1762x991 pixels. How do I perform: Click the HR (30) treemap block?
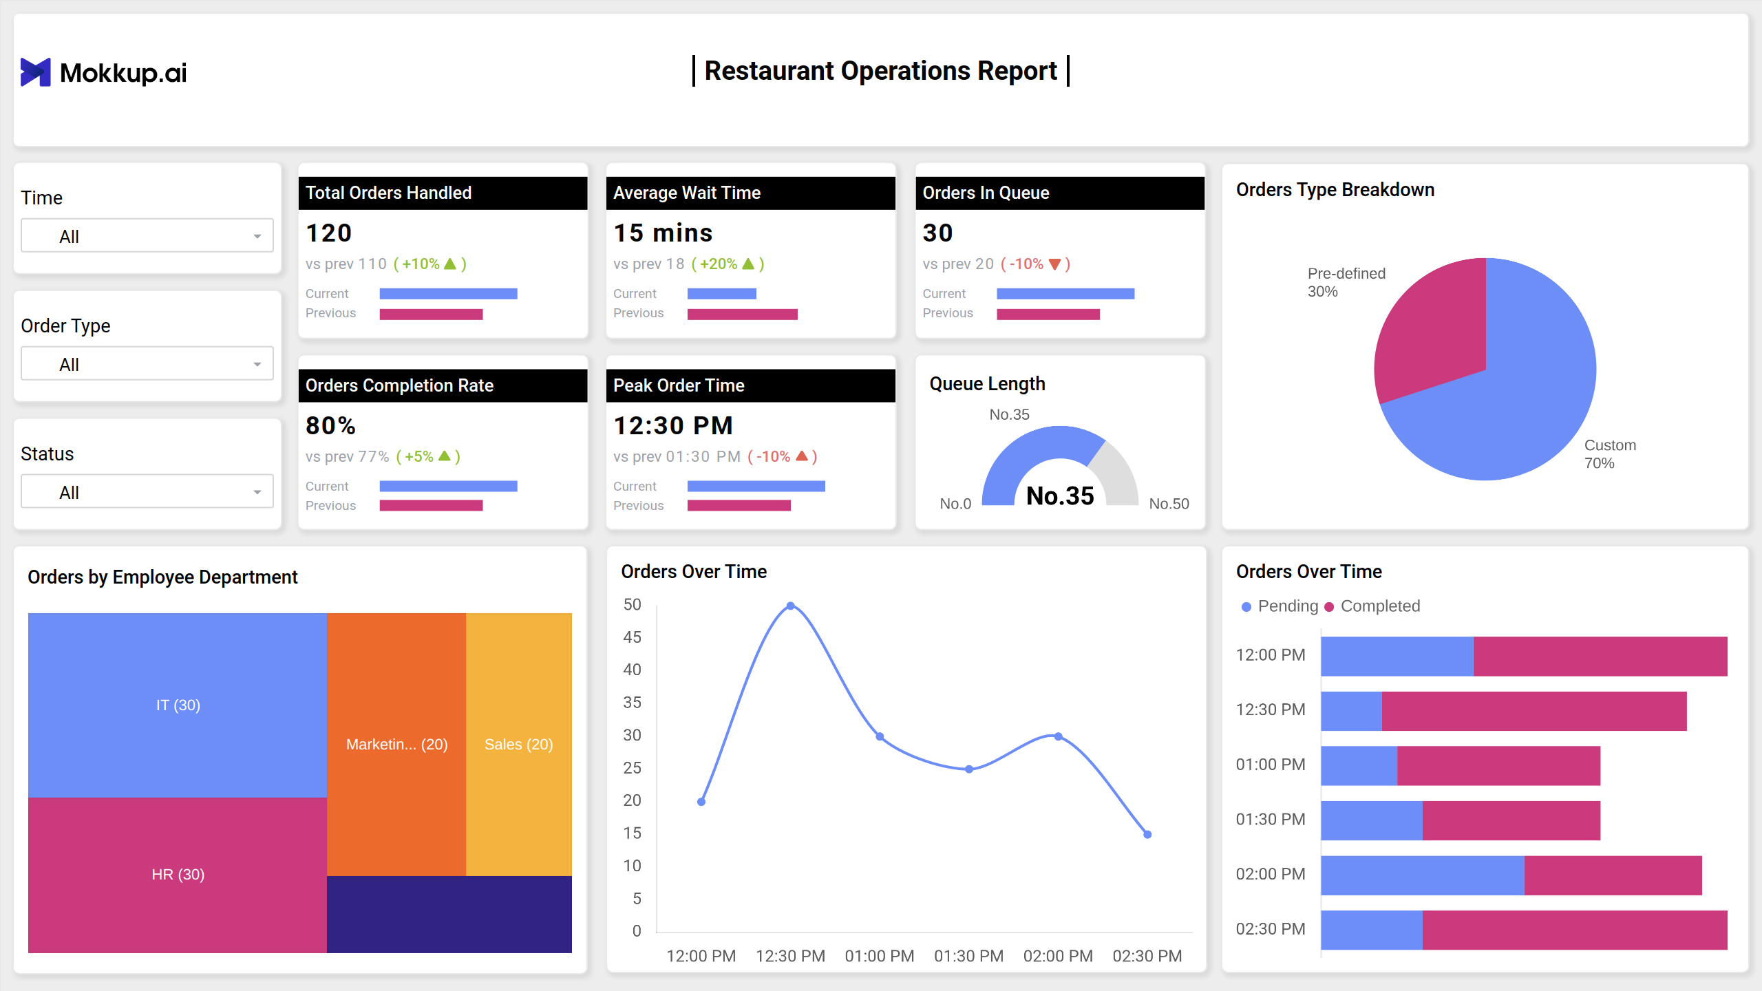178,875
